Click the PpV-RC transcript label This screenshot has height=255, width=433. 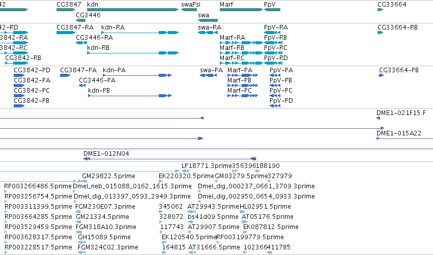[x=276, y=48]
